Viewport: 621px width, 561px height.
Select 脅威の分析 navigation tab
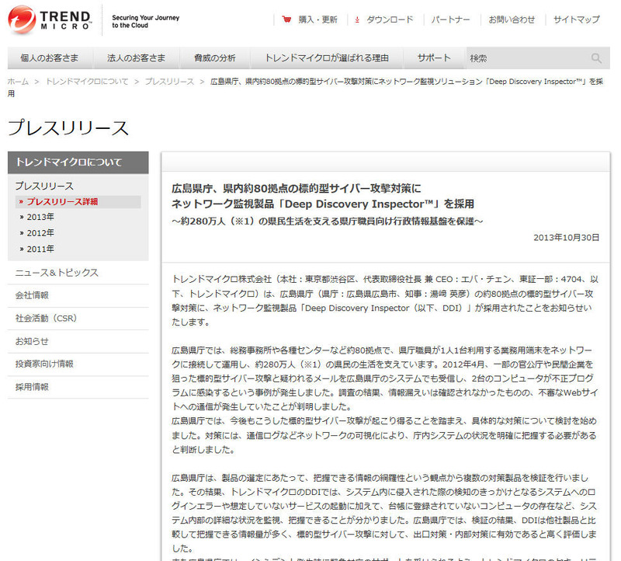(x=215, y=58)
